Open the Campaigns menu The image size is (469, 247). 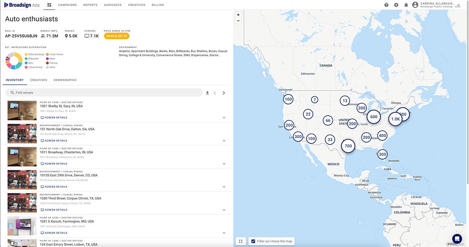click(x=67, y=5)
